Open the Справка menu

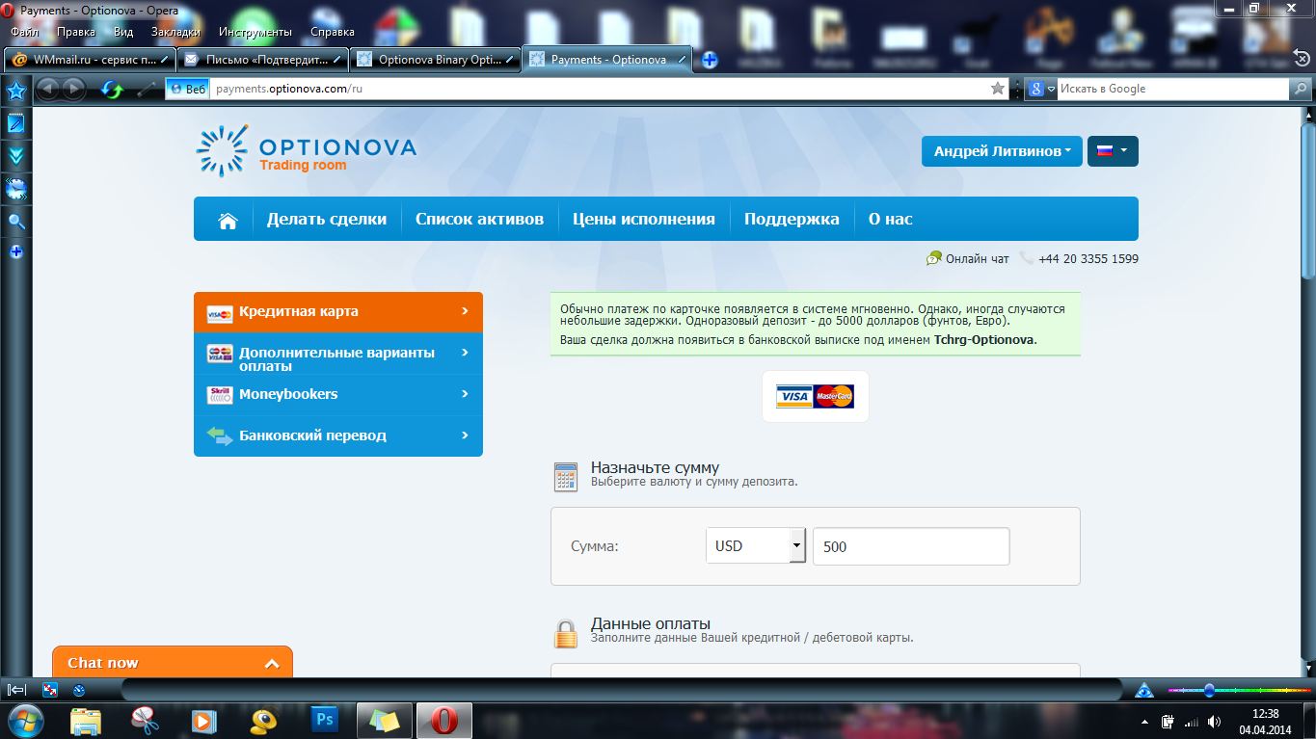(x=333, y=32)
